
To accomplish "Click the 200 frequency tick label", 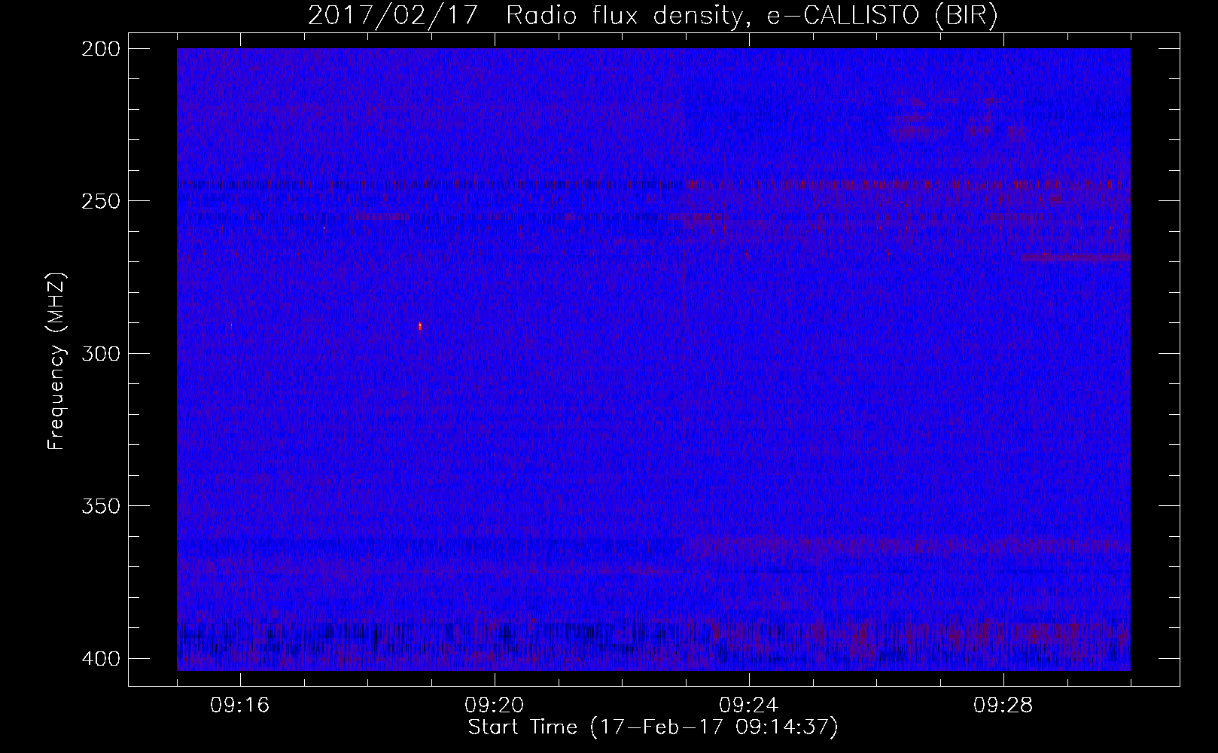I will [x=99, y=48].
